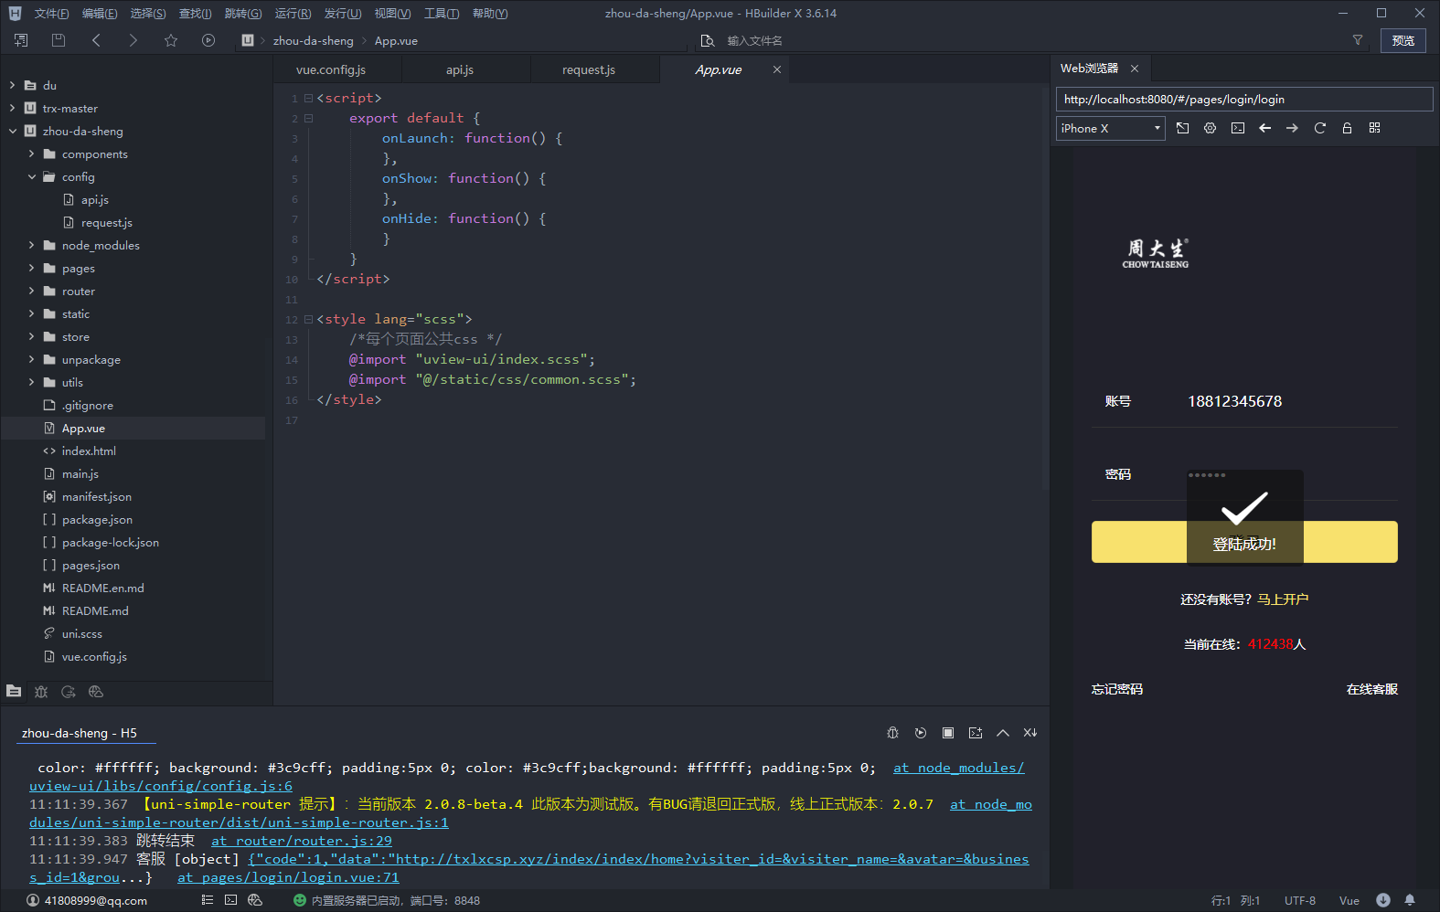Click the bug icon below file tree
The width and height of the screenshot is (1440, 912).
(x=41, y=692)
